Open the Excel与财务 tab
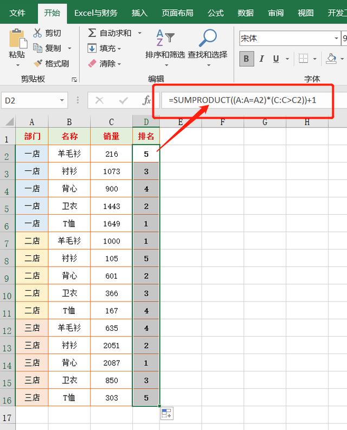The width and height of the screenshot is (347, 430). (96, 13)
